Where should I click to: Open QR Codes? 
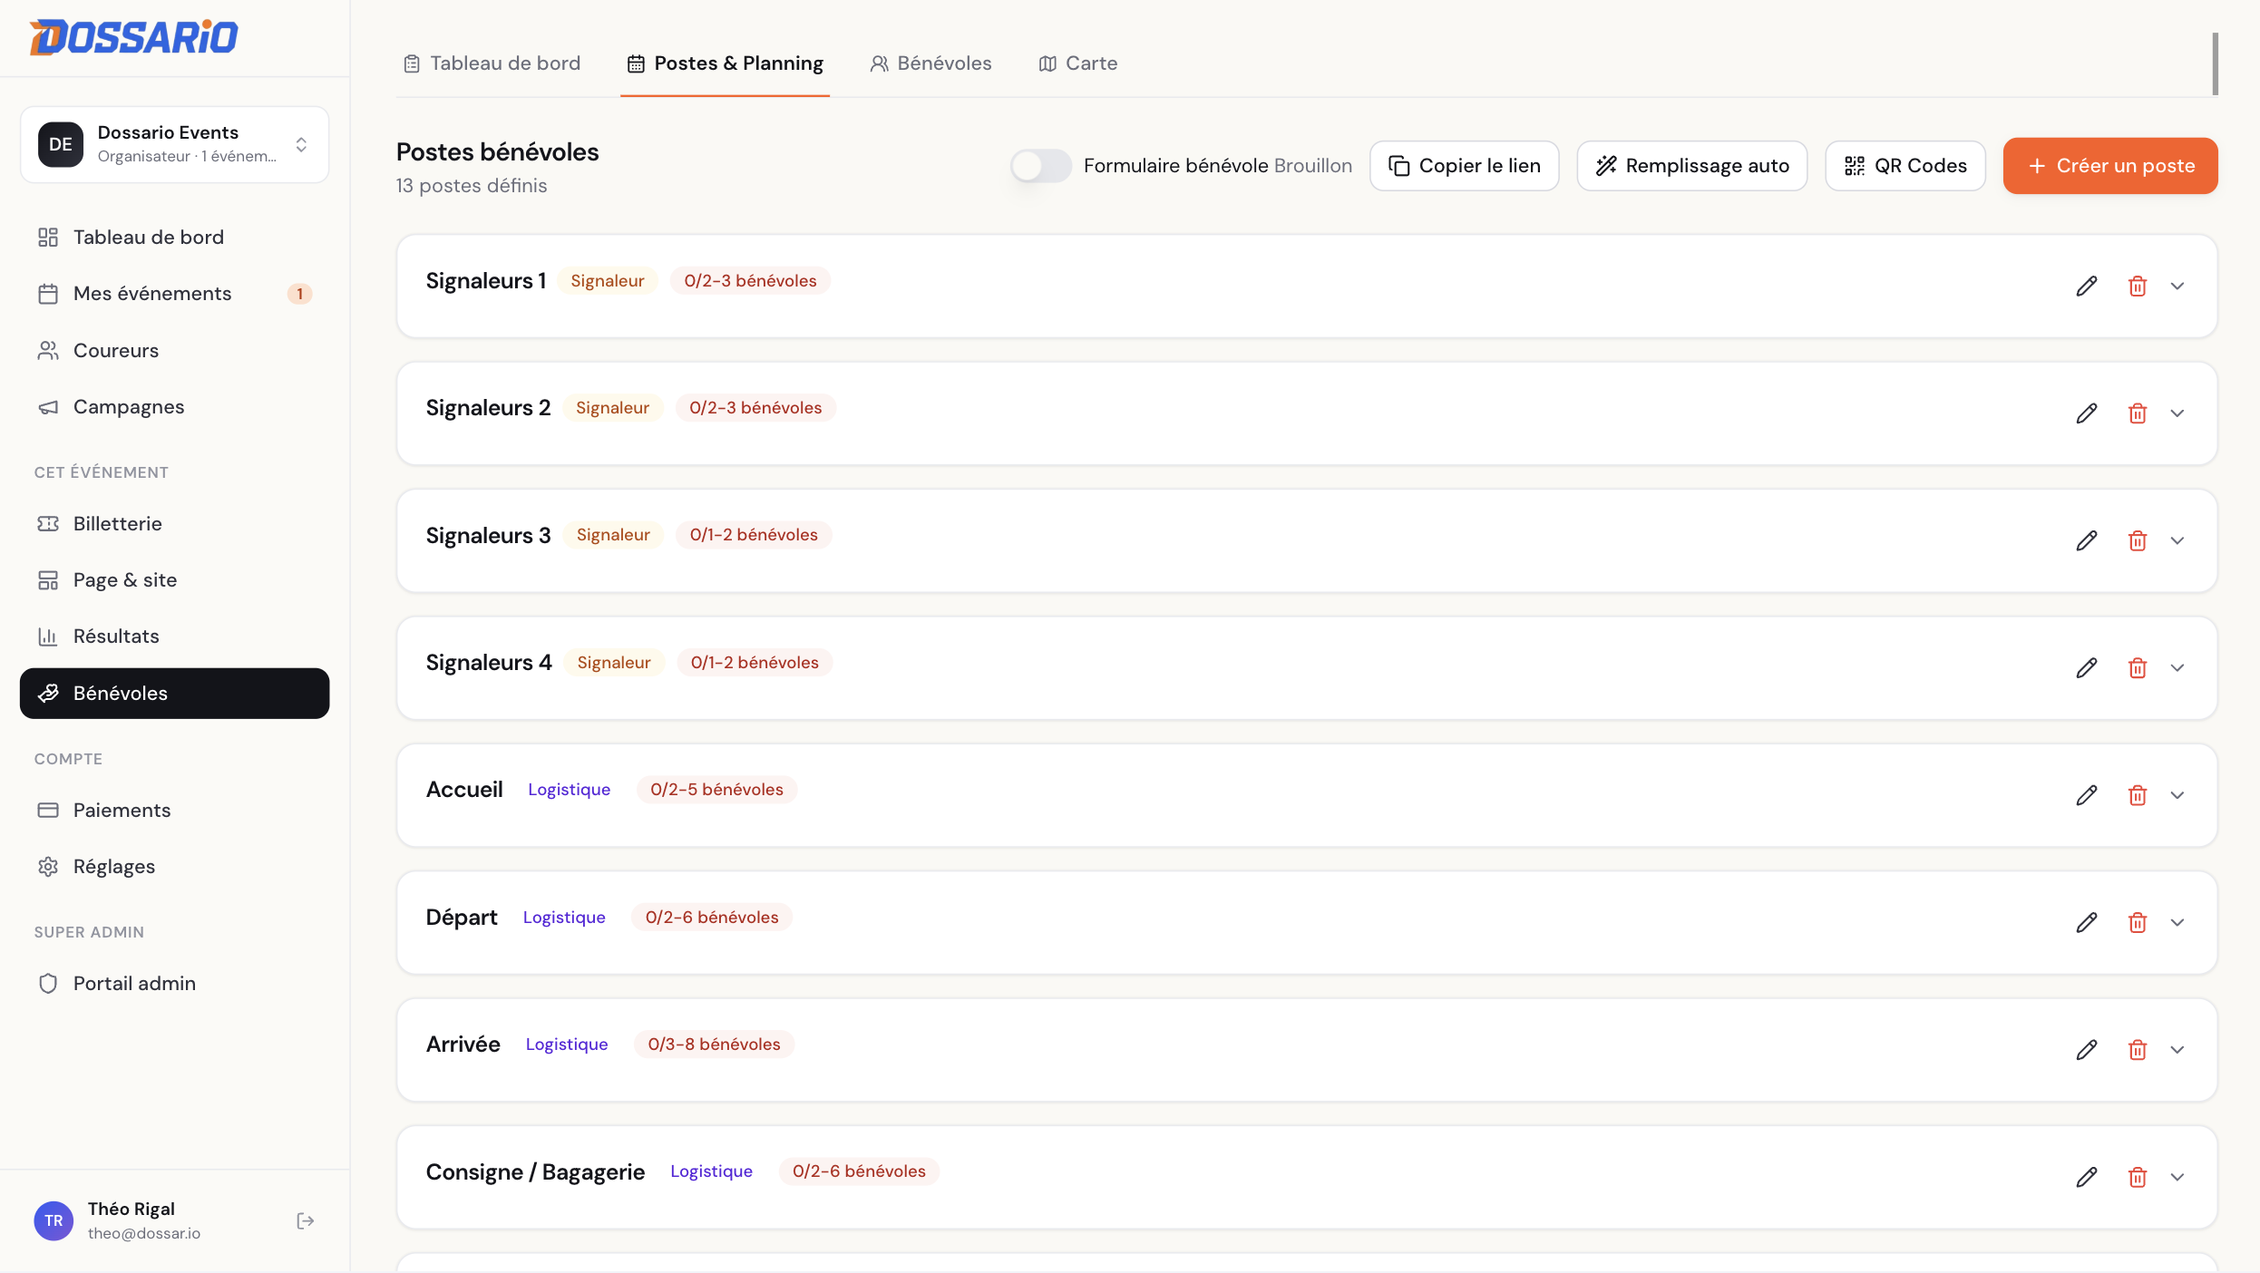coord(1905,166)
